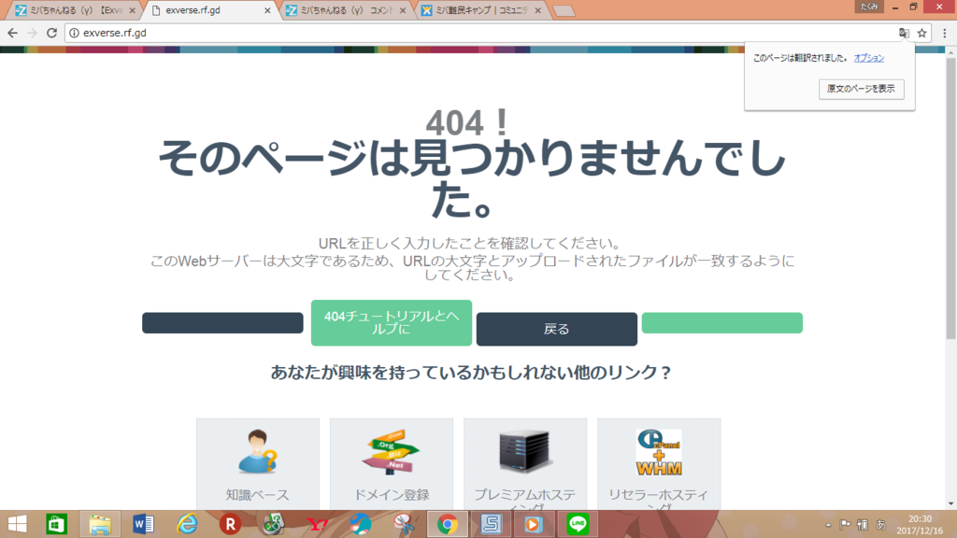Open a new tab with the new-tab button

tap(564, 11)
